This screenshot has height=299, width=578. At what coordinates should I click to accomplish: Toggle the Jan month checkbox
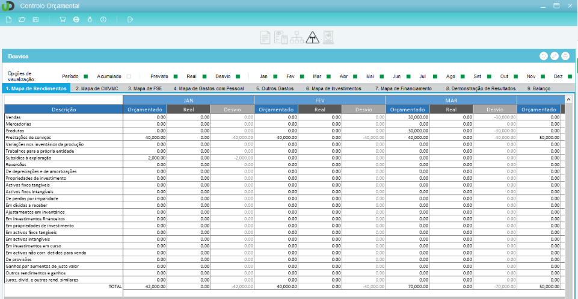(275, 76)
